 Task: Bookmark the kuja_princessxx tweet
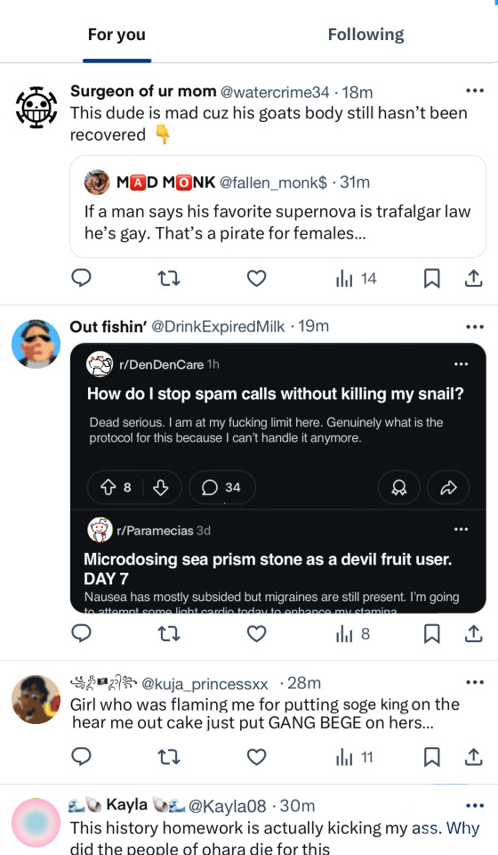point(431,757)
